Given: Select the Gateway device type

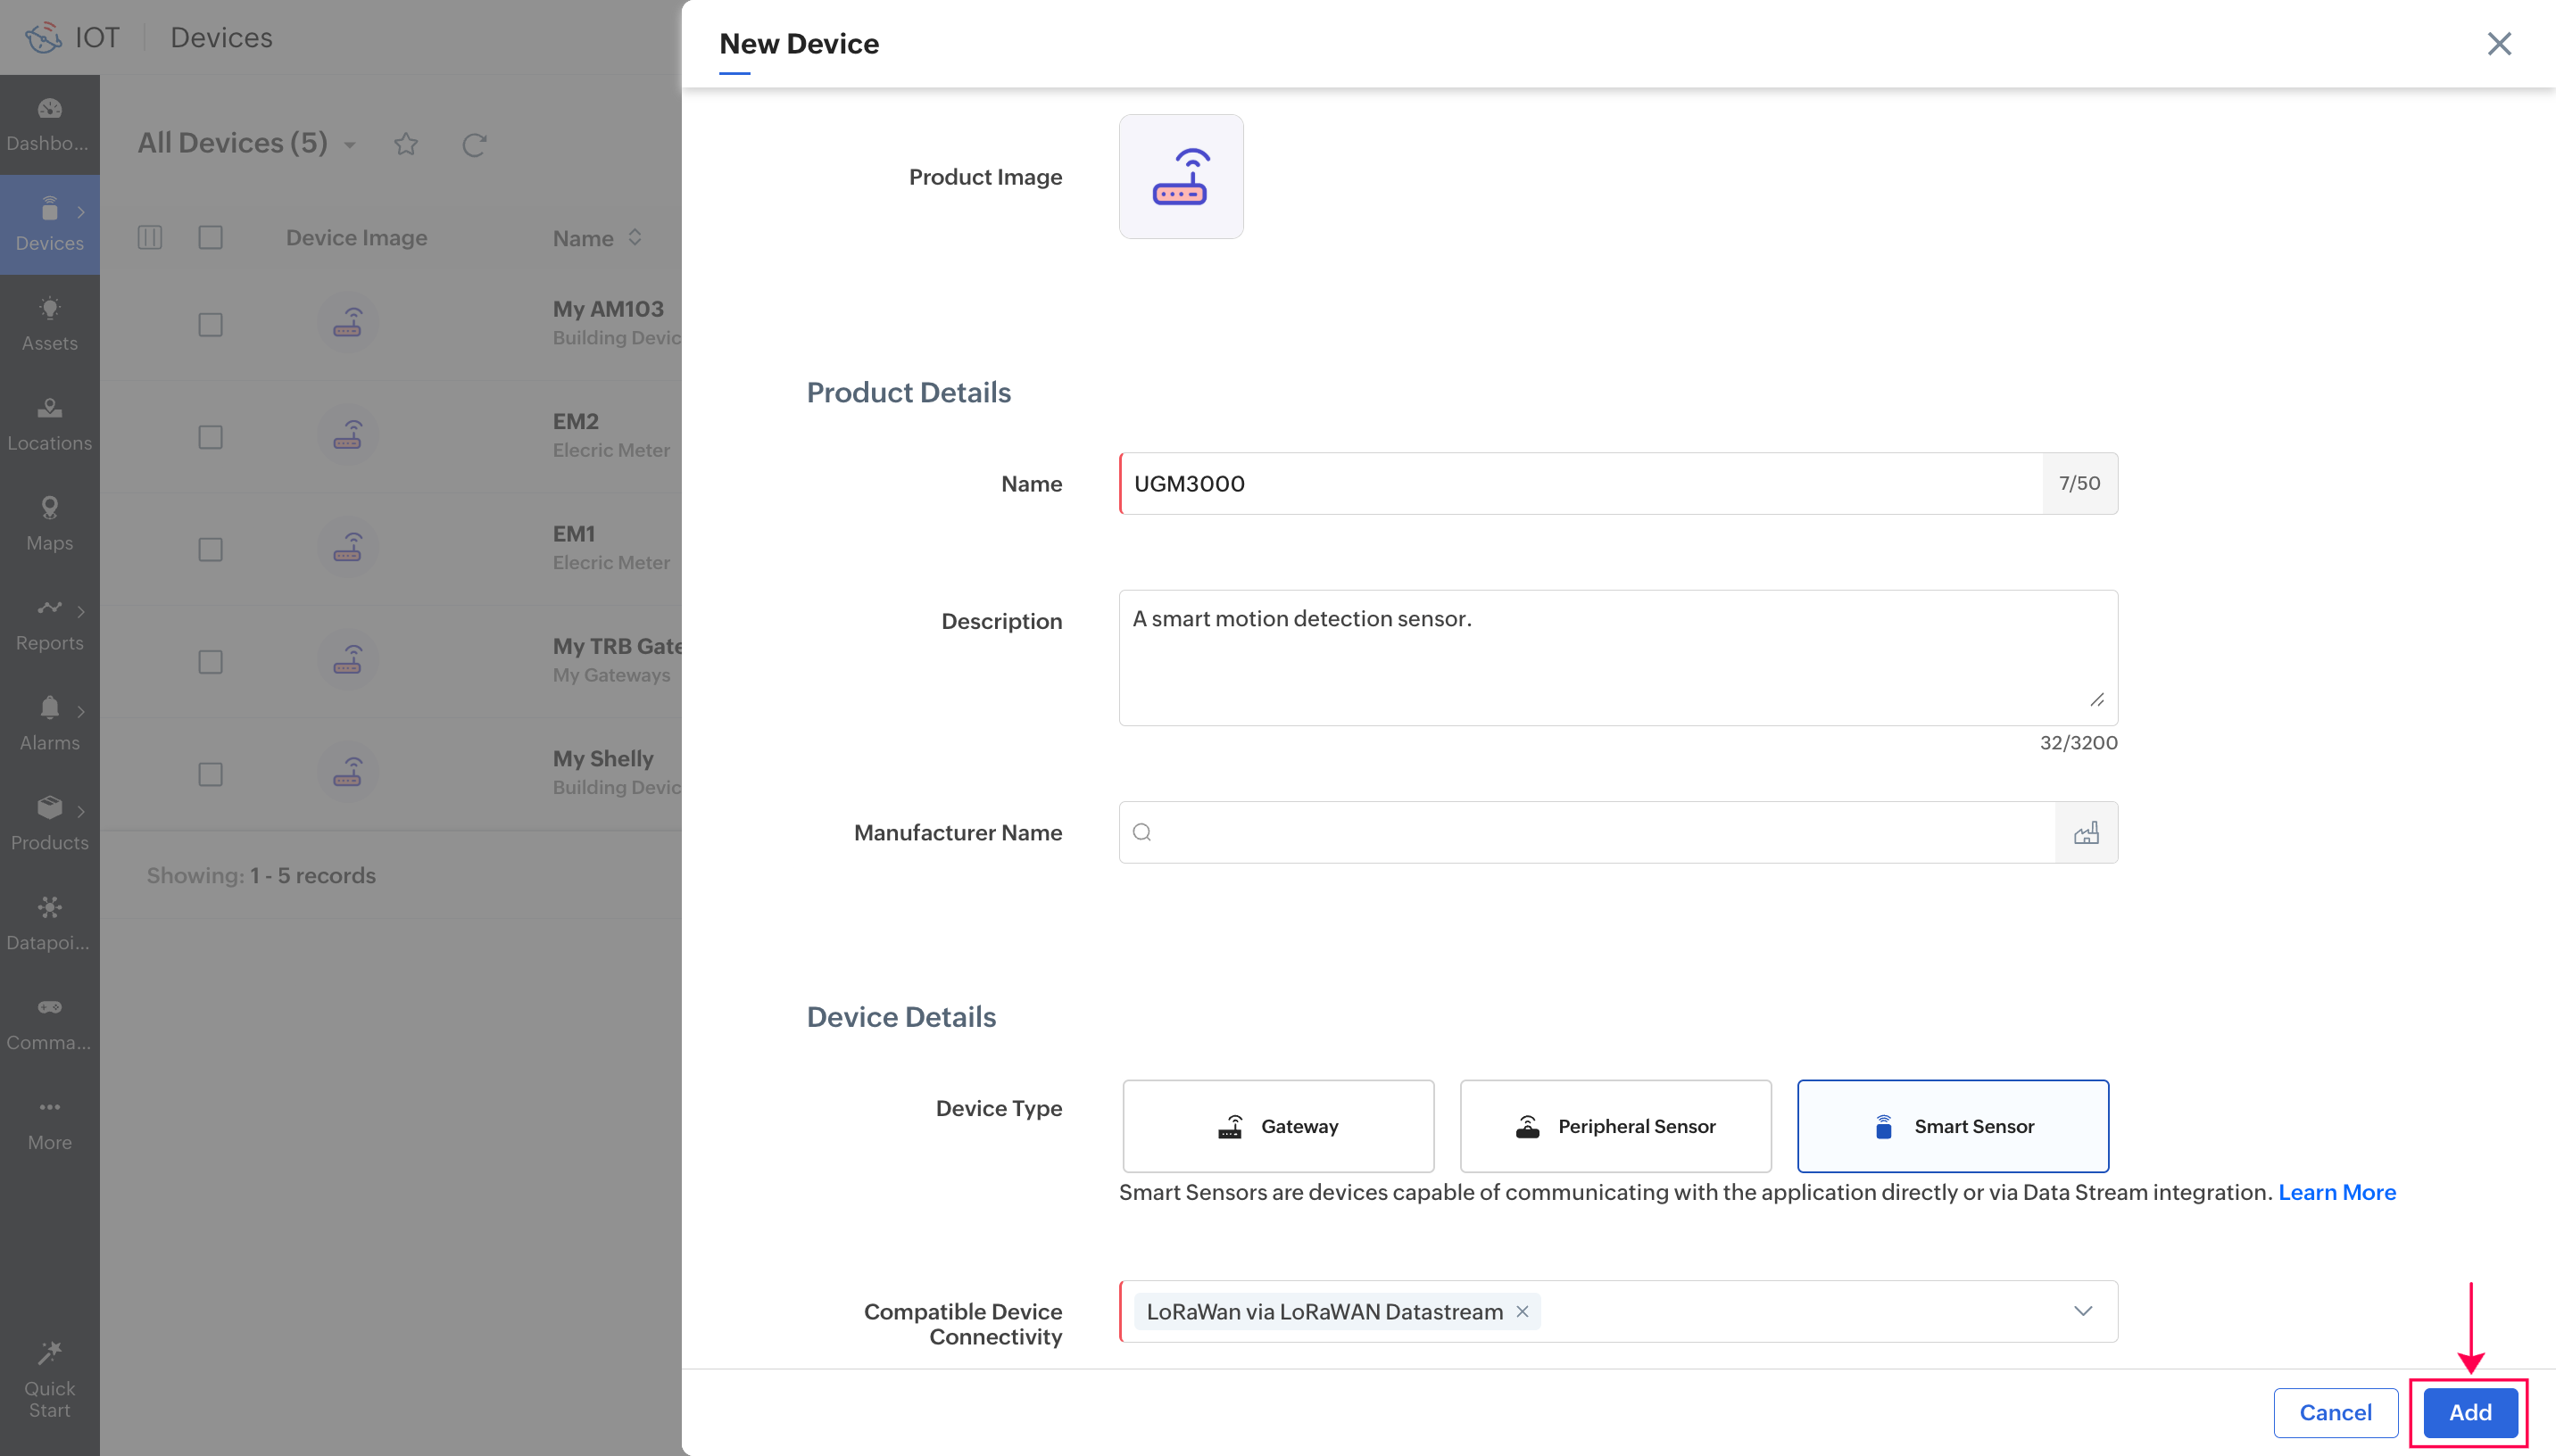Looking at the screenshot, I should tap(1278, 1126).
